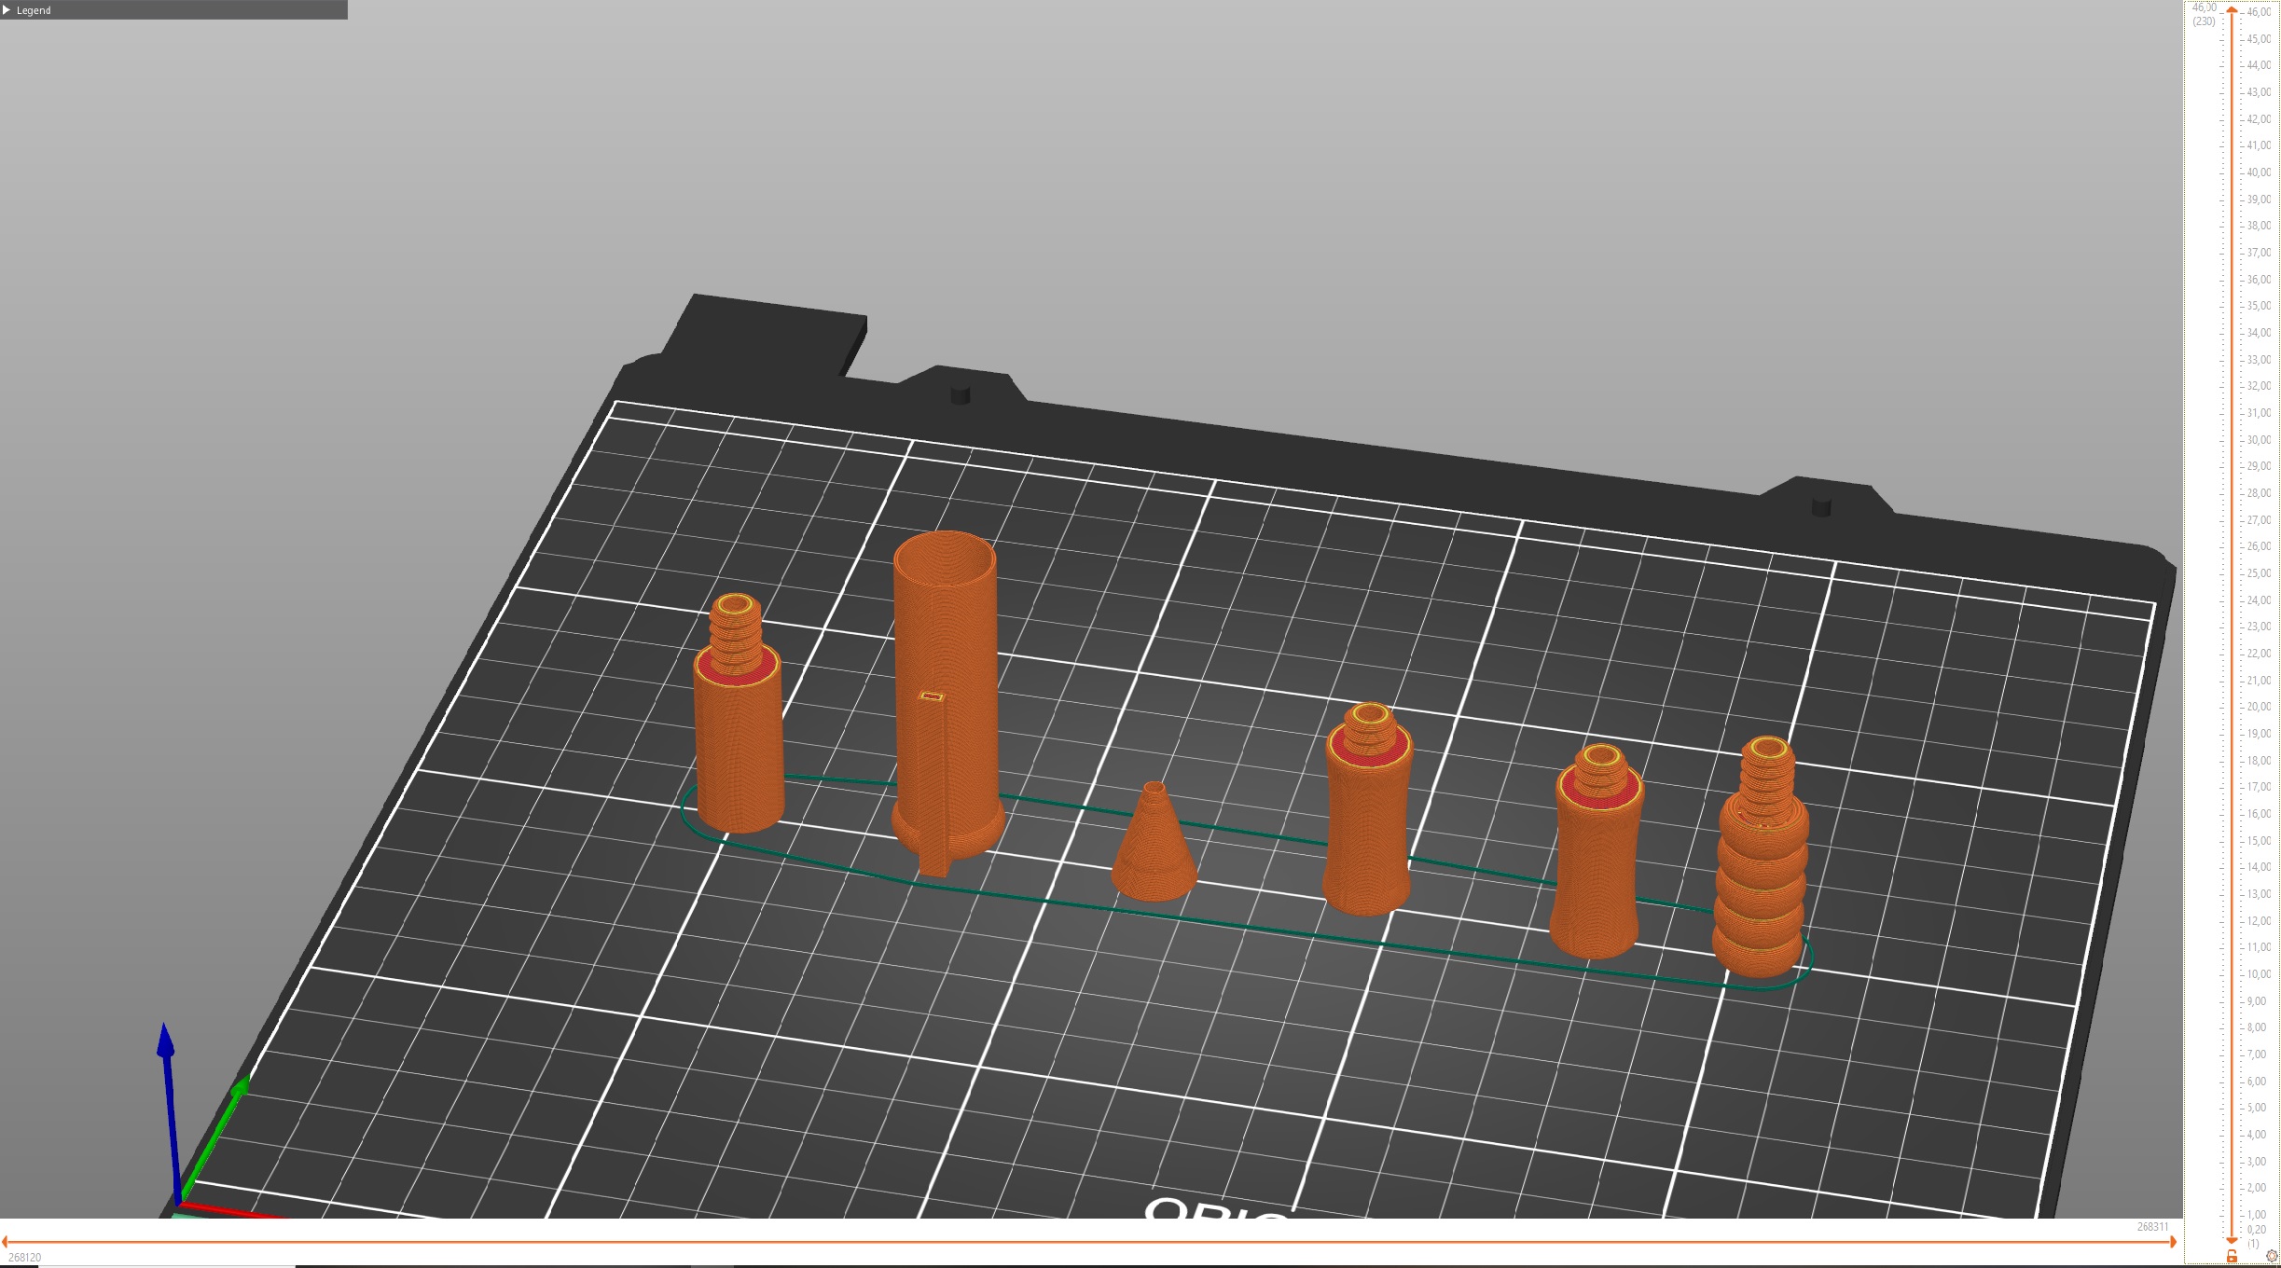Select the tall hollow cylinder model
The height and width of the screenshot is (1268, 2281).
(x=944, y=699)
